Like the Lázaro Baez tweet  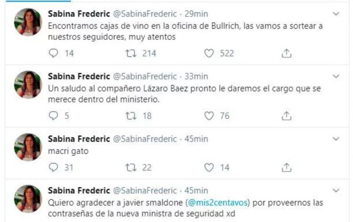209,115
